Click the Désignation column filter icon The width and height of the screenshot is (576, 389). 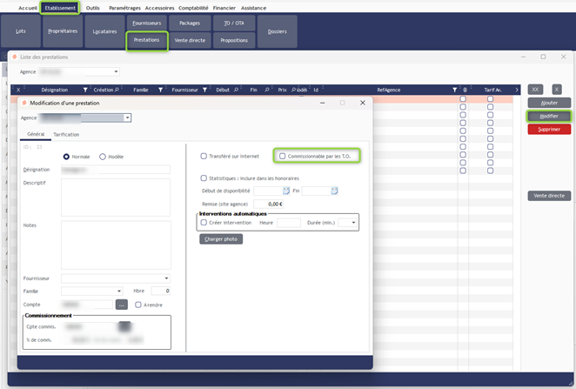click(x=84, y=90)
